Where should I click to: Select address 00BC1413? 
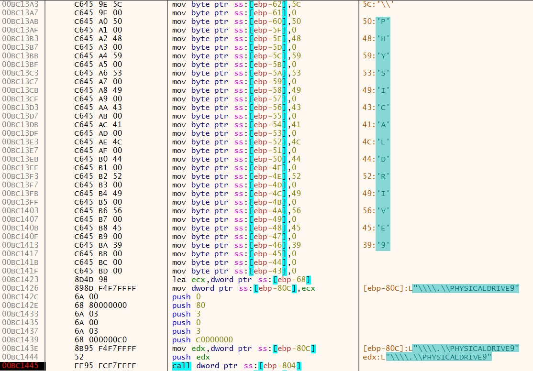(x=21, y=245)
